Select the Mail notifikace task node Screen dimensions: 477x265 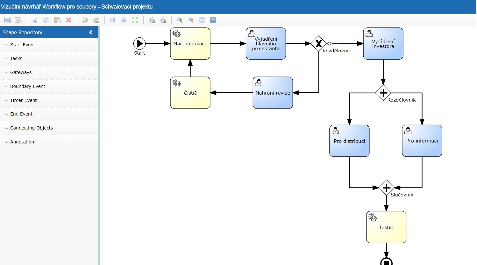coord(190,44)
